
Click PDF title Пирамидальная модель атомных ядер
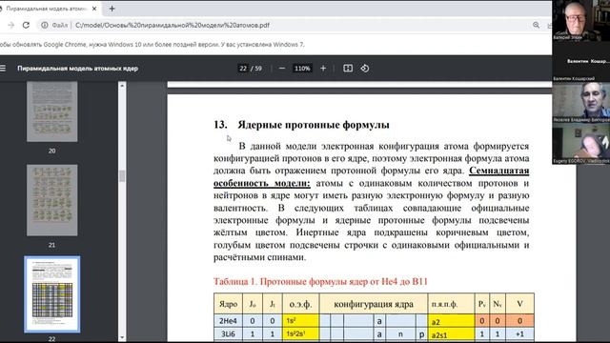78,69
